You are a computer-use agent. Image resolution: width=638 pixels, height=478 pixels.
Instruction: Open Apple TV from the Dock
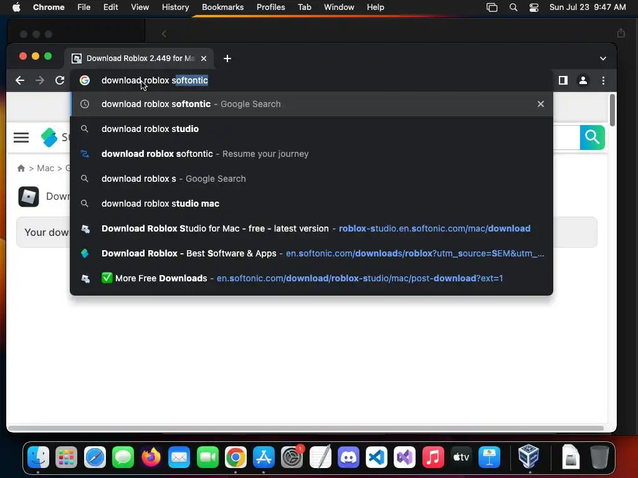tap(461, 457)
